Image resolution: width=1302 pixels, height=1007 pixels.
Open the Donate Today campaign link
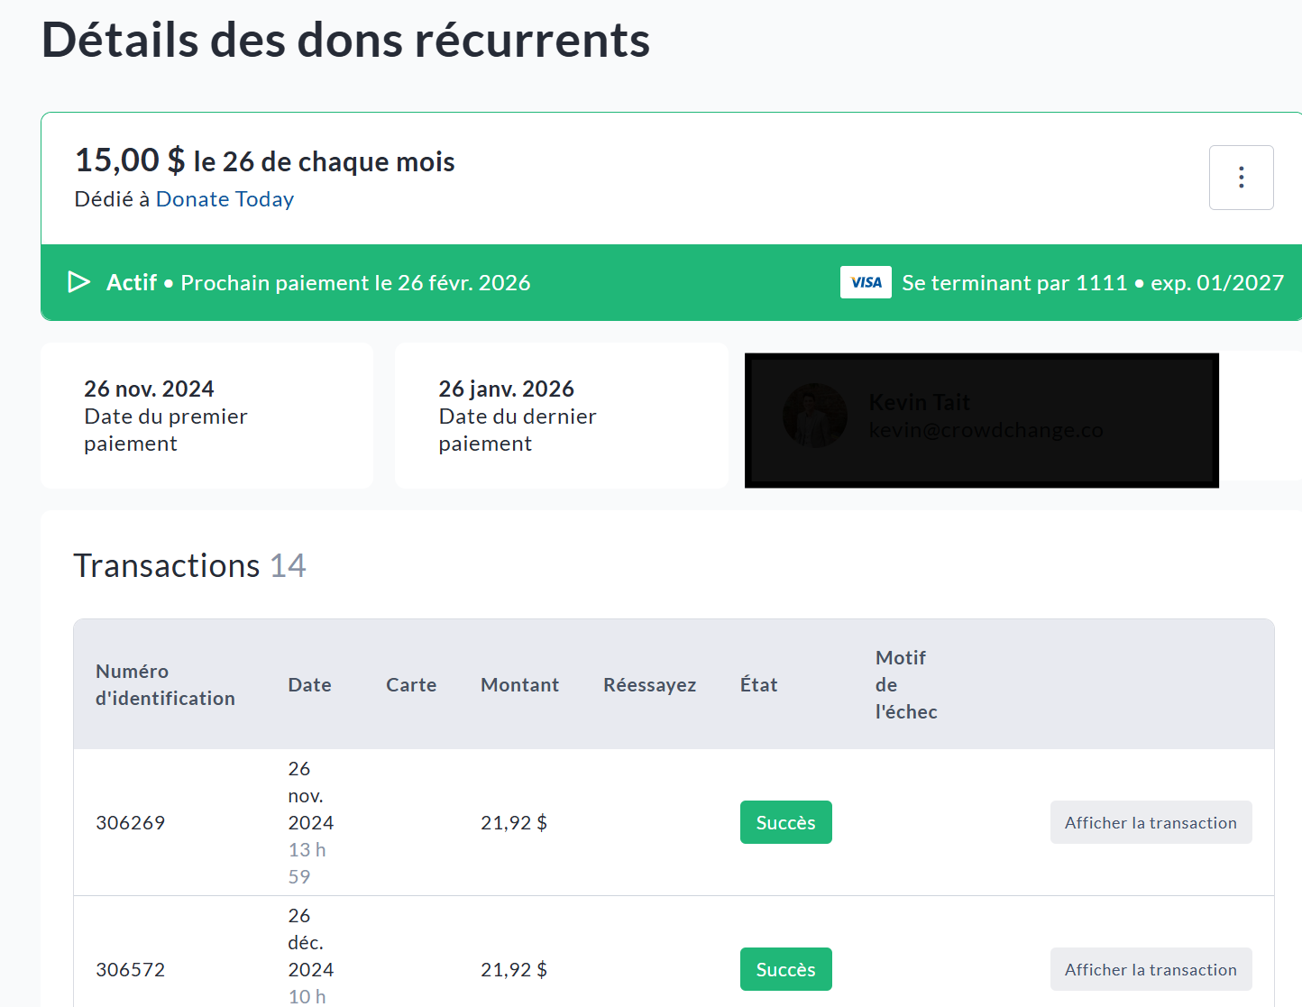(225, 199)
